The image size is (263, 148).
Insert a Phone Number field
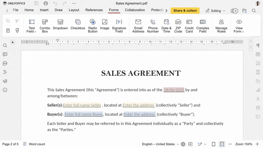(x=153, y=26)
